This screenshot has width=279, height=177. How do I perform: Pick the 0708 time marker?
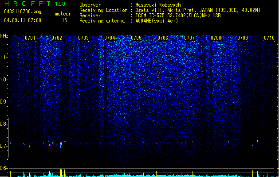[x=216, y=38]
